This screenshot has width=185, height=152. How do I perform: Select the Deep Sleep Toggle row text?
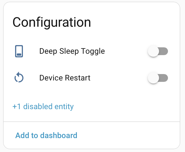[72, 52]
